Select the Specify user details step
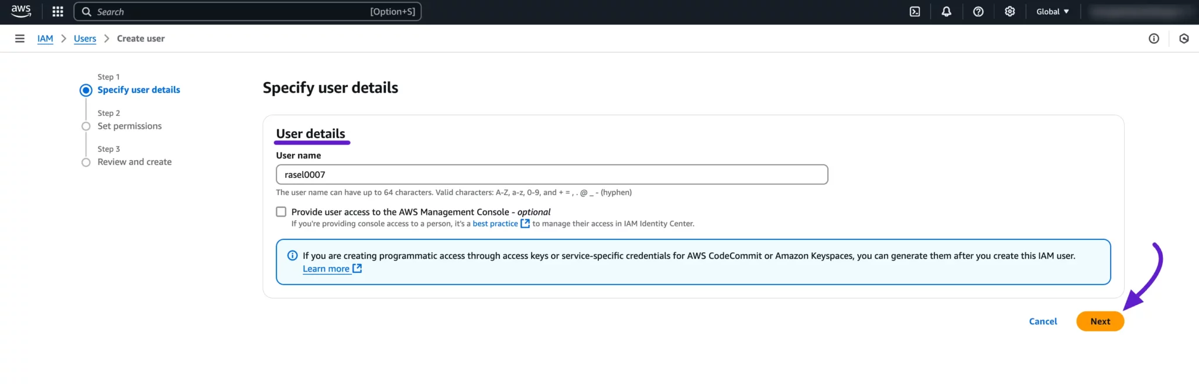This screenshot has height=384, width=1199. pos(138,90)
